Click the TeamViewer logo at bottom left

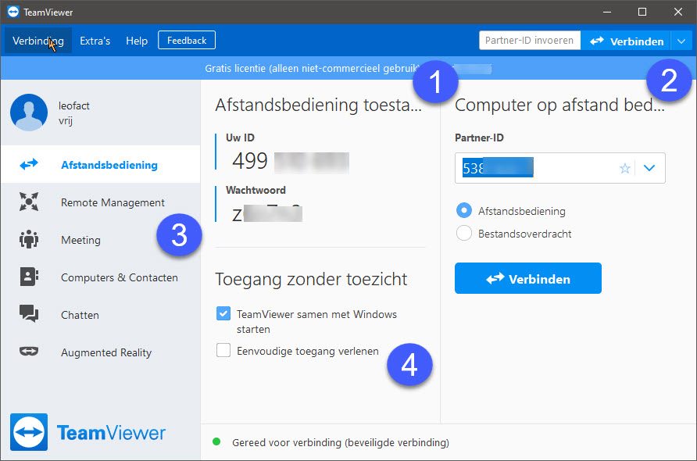88,432
